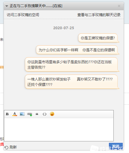The height and width of the screenshot is (153, 129).
Task: Click the message starting 为什么你们名字都一样啊
Action: coord(77,50)
